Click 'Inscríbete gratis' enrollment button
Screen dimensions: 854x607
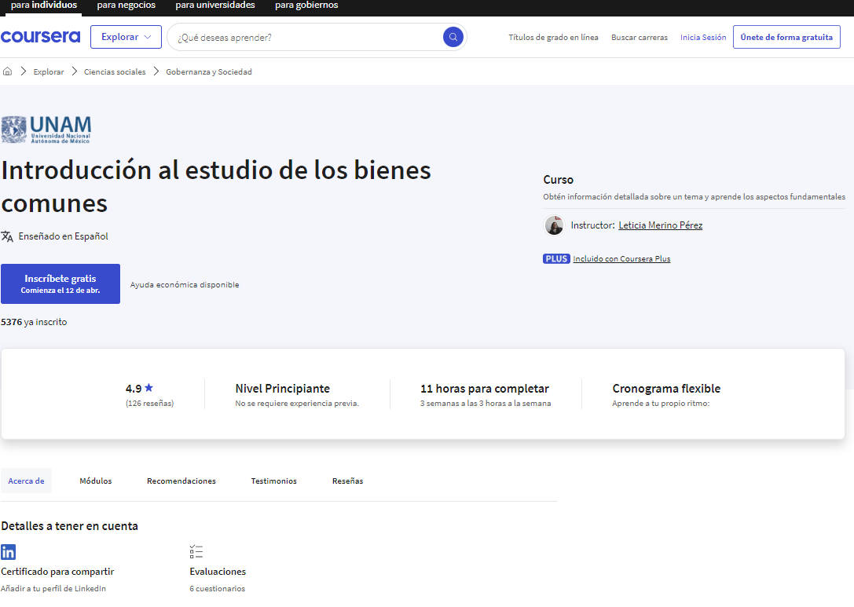click(x=60, y=283)
